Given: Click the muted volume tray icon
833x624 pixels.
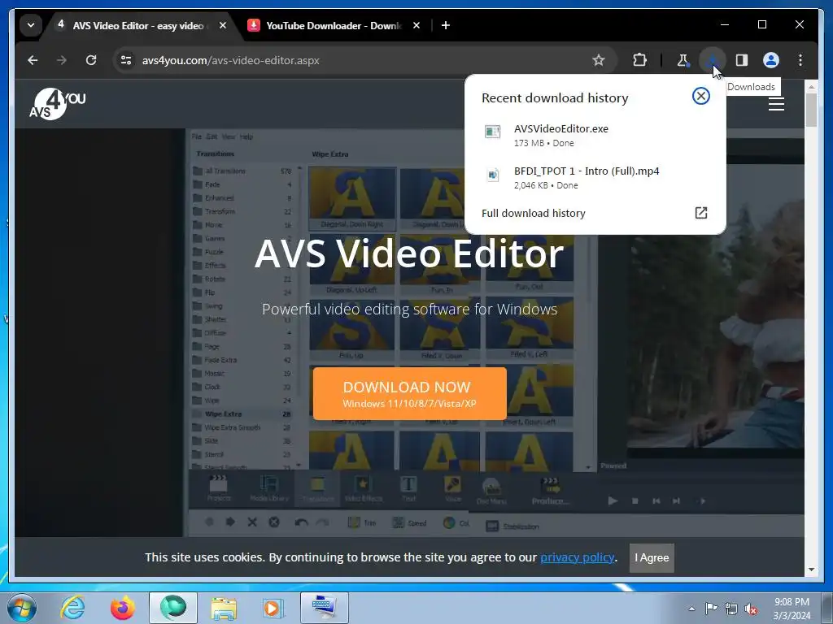Looking at the screenshot, I should click(751, 609).
